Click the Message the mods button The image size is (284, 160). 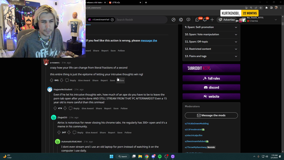click(x=211, y=116)
